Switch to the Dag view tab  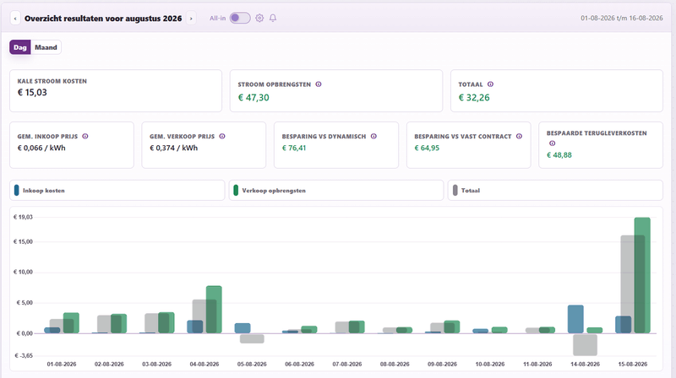click(x=19, y=47)
